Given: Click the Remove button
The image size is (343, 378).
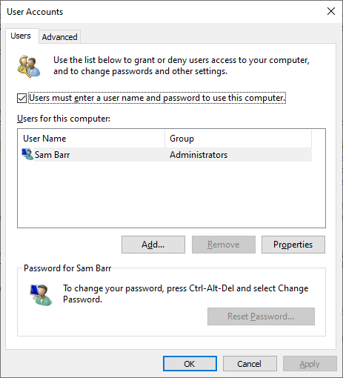Looking at the screenshot, I should coord(224,245).
